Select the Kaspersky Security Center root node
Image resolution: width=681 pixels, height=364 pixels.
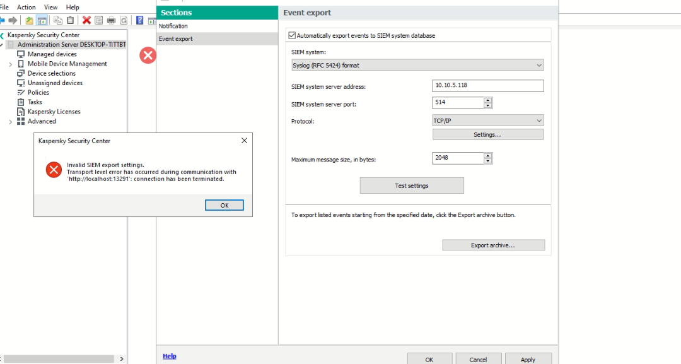[x=44, y=35]
